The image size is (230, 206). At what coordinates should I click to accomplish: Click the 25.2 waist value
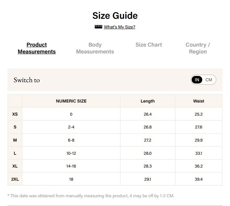coord(199,114)
